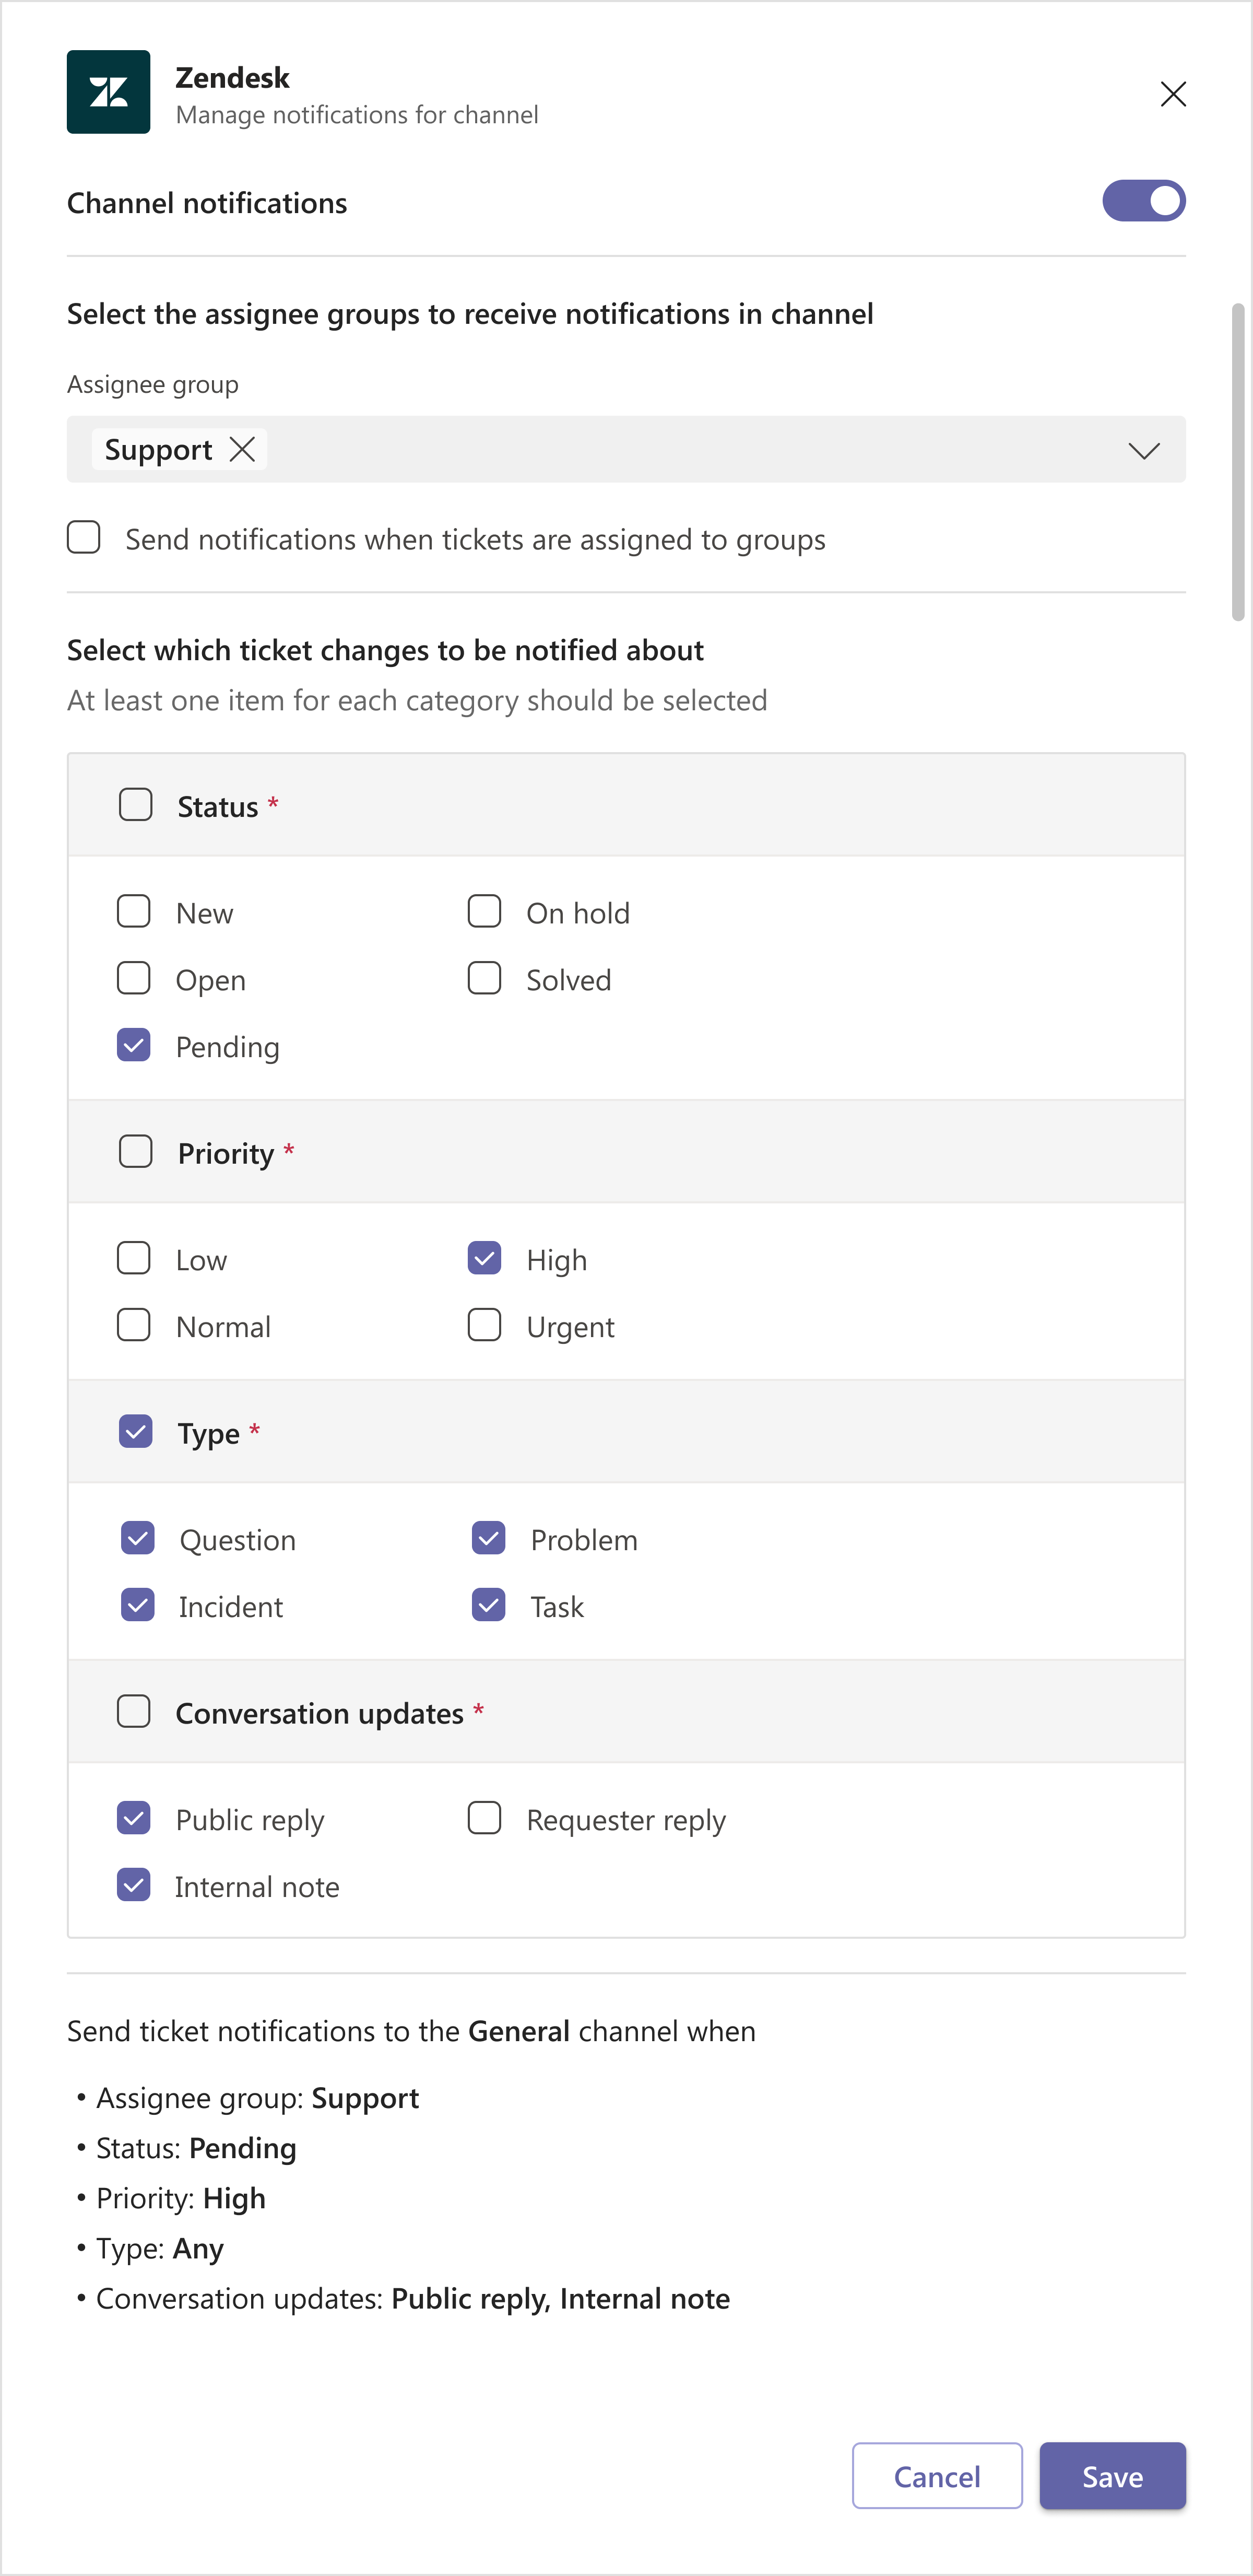Enable the Requester reply notification
The width and height of the screenshot is (1253, 2576).
click(x=484, y=1819)
